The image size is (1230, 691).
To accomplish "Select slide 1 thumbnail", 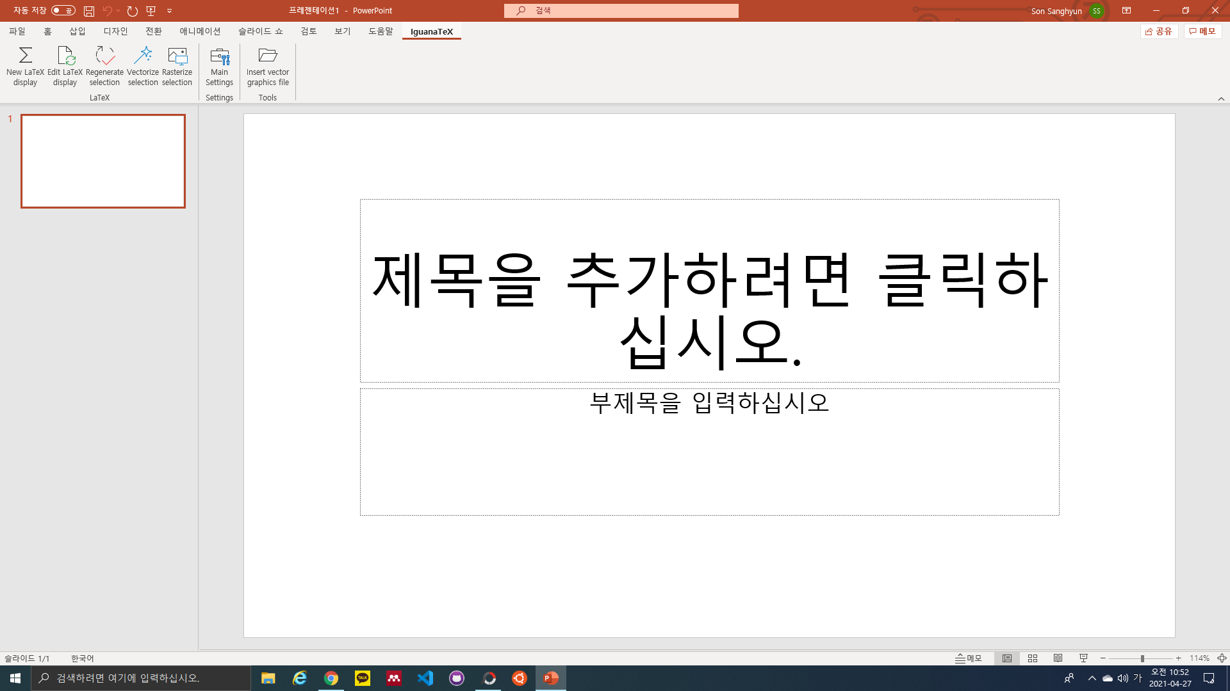I will 103,161.
